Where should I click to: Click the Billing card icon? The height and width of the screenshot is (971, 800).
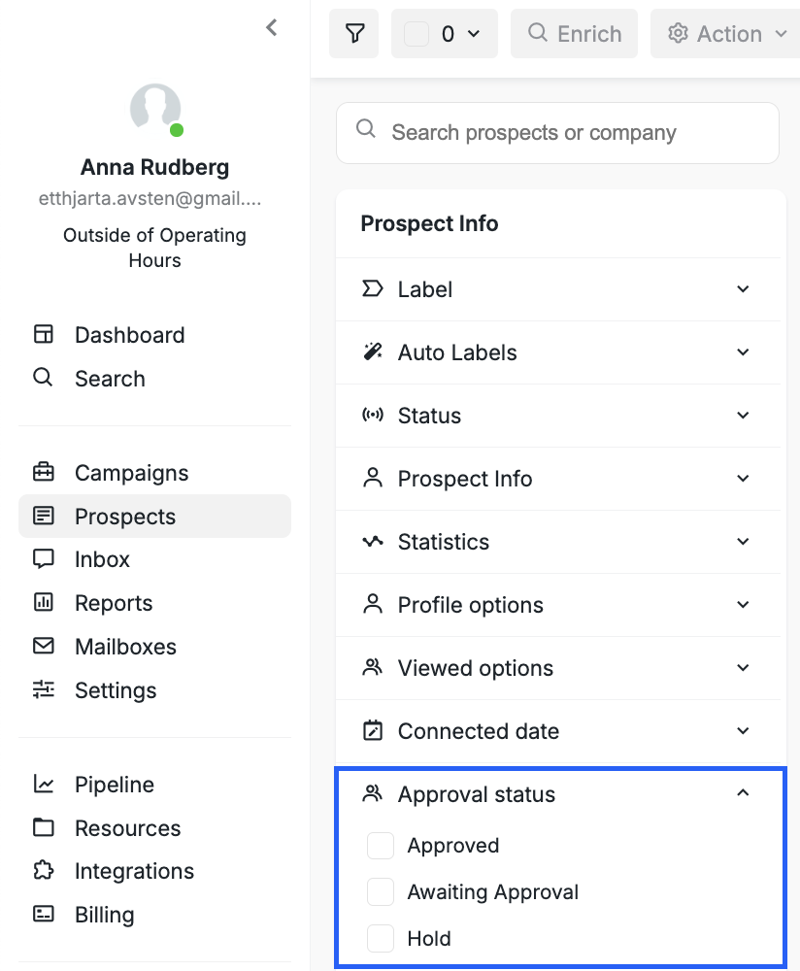pos(44,914)
